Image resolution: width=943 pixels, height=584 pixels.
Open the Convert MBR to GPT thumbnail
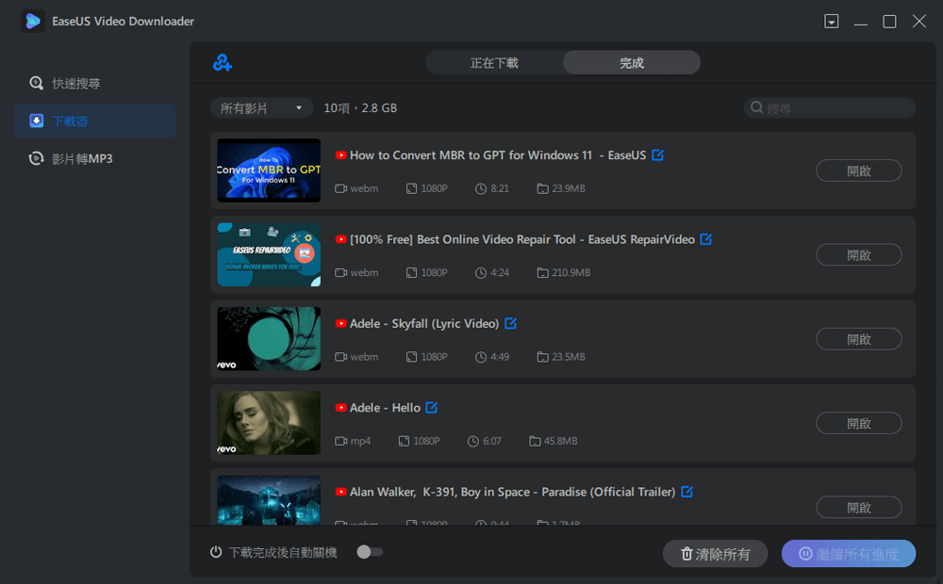tap(269, 170)
